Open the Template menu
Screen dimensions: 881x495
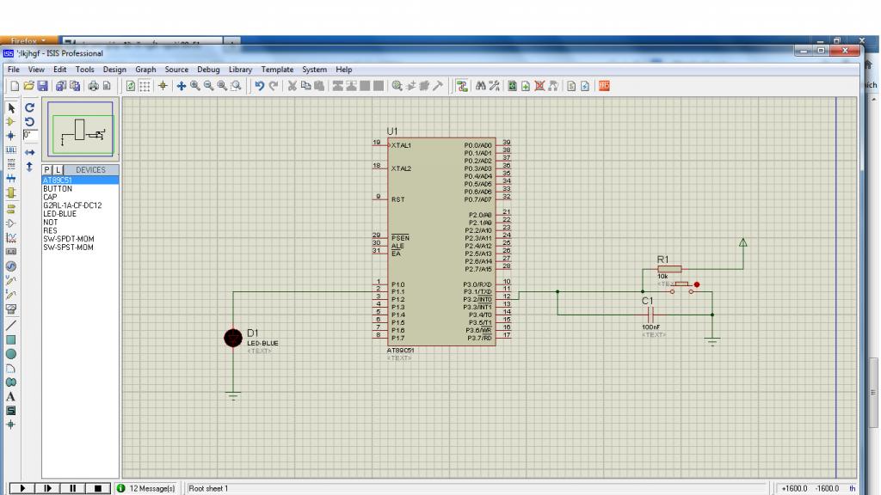(277, 69)
